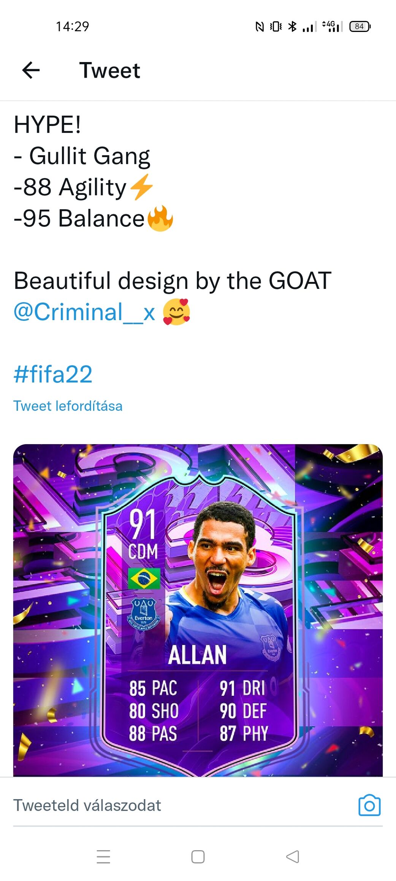Screen dimensions: 396x881
Task: Tap the Brazil flag on the card
Action: pyautogui.click(x=144, y=578)
